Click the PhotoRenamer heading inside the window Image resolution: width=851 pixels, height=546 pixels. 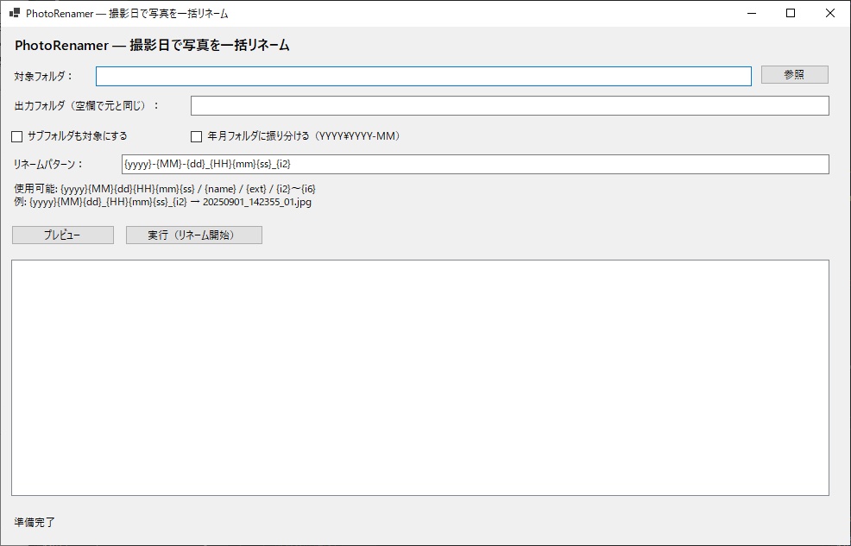[x=151, y=45]
